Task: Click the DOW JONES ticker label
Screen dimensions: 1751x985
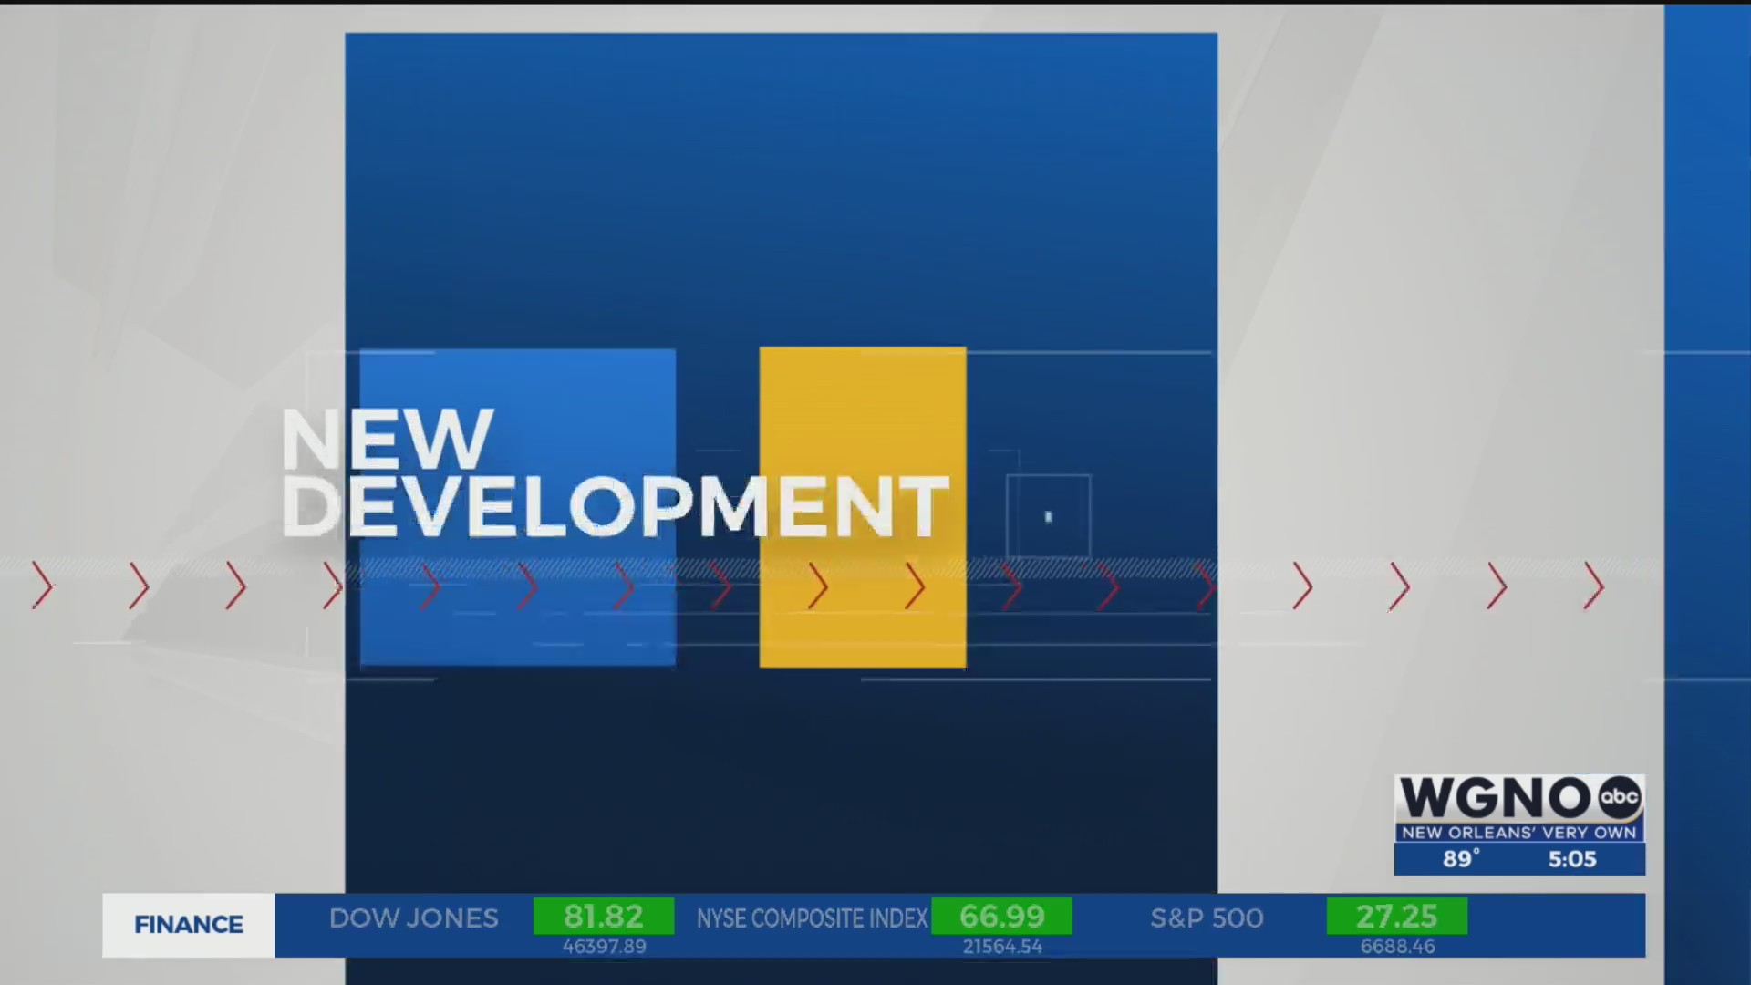Action: [x=413, y=918]
